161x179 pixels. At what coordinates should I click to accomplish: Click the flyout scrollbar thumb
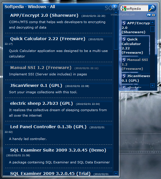pyautogui.click(x=116, y=32)
